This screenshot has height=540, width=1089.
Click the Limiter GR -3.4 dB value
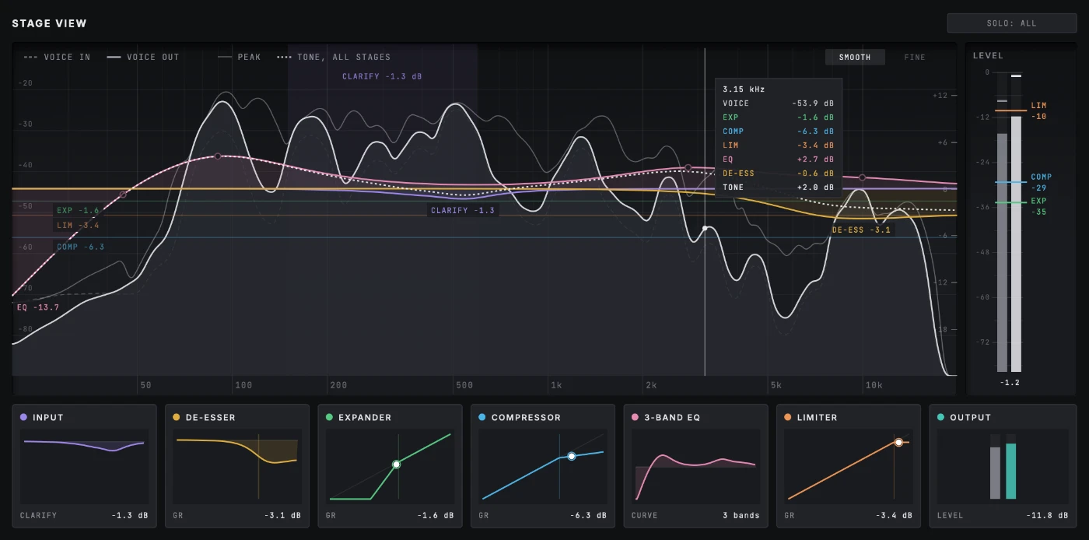[x=895, y=515]
